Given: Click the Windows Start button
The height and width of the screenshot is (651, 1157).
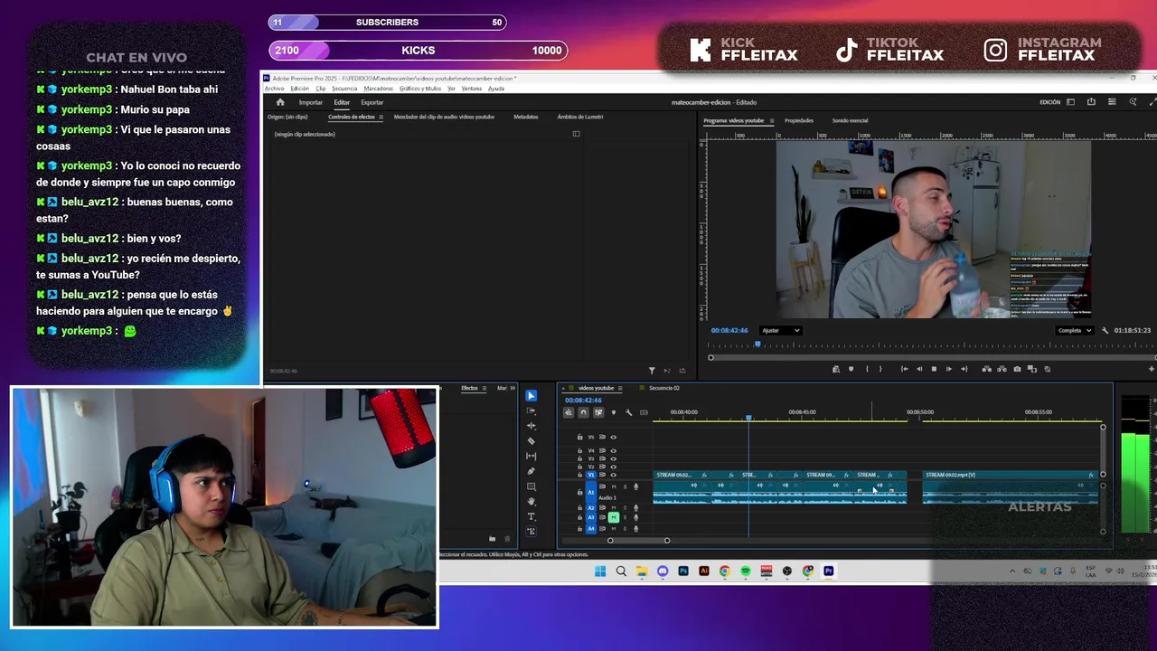Looking at the screenshot, I should (600, 571).
